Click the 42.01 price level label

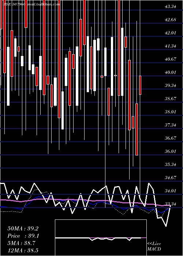pyautogui.click(x=171, y=33)
